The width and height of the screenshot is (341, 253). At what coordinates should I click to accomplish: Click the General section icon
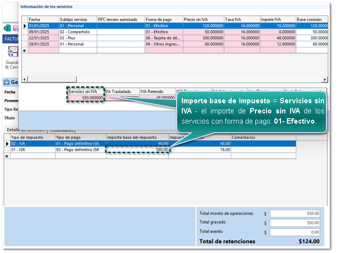pos(7,82)
